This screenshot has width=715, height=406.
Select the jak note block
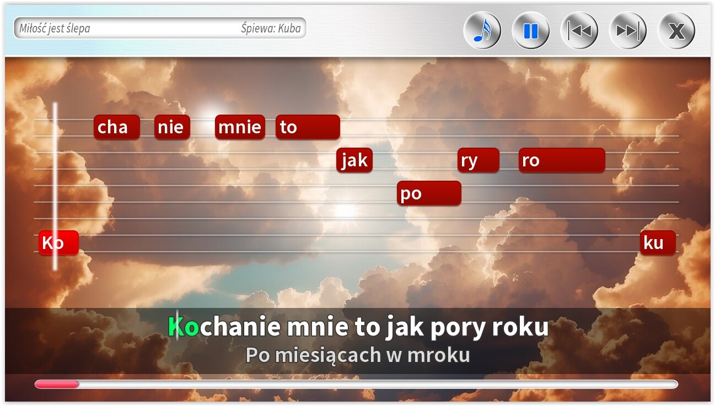point(354,160)
